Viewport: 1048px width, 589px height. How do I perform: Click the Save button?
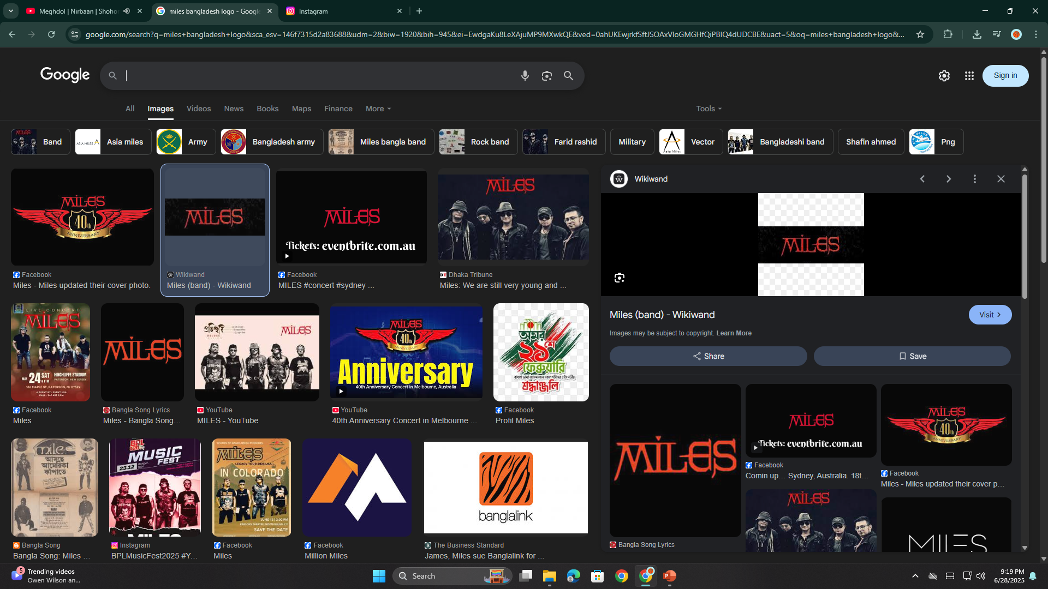pyautogui.click(x=912, y=356)
